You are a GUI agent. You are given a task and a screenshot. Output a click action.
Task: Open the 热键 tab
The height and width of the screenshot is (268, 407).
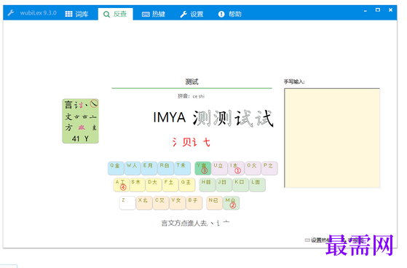pos(154,14)
